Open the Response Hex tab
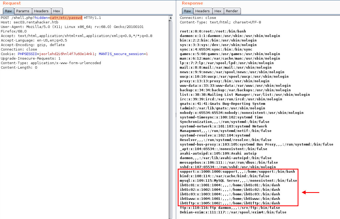Screen dimensions: 340x219 click(x=218, y=11)
